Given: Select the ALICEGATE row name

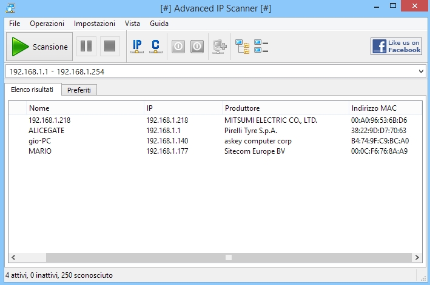Looking at the screenshot, I should click(x=46, y=131).
